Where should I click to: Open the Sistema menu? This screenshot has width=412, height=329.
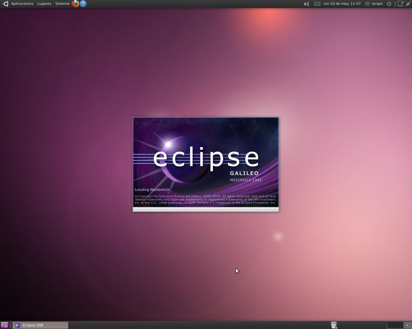(x=62, y=4)
